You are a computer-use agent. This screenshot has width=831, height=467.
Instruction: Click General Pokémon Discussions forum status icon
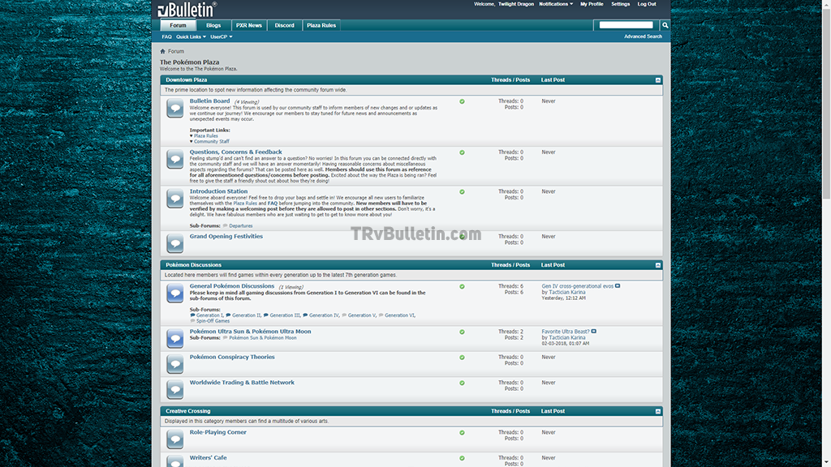pos(174,293)
